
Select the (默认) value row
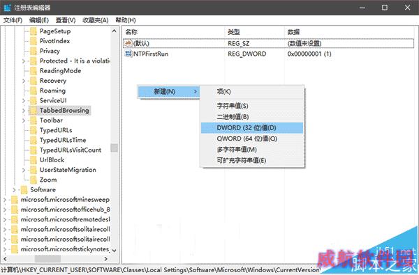269,43
